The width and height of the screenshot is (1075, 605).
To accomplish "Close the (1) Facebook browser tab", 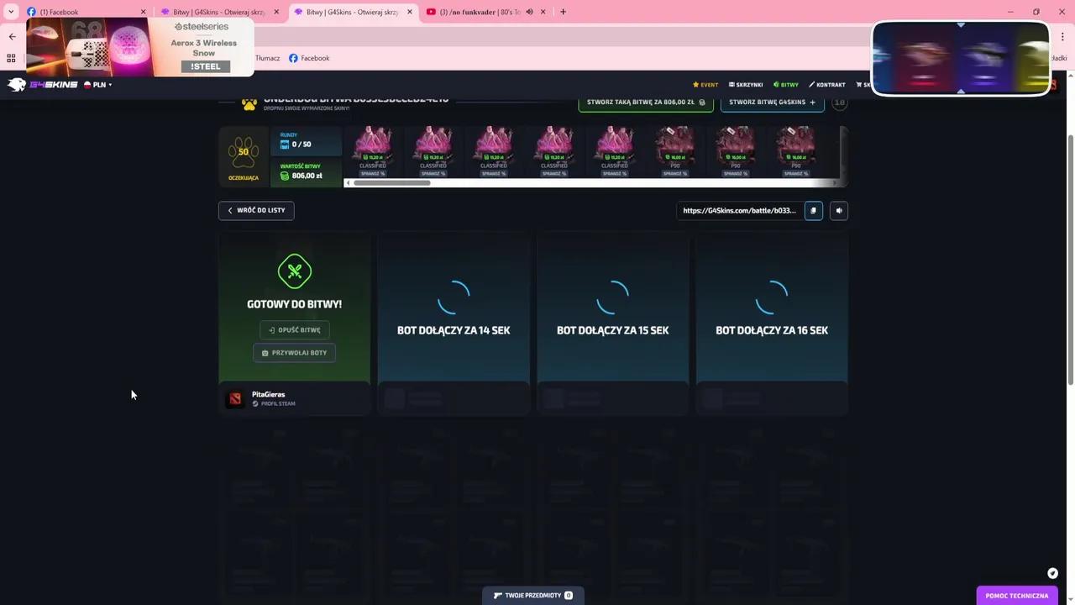I will pos(143,12).
